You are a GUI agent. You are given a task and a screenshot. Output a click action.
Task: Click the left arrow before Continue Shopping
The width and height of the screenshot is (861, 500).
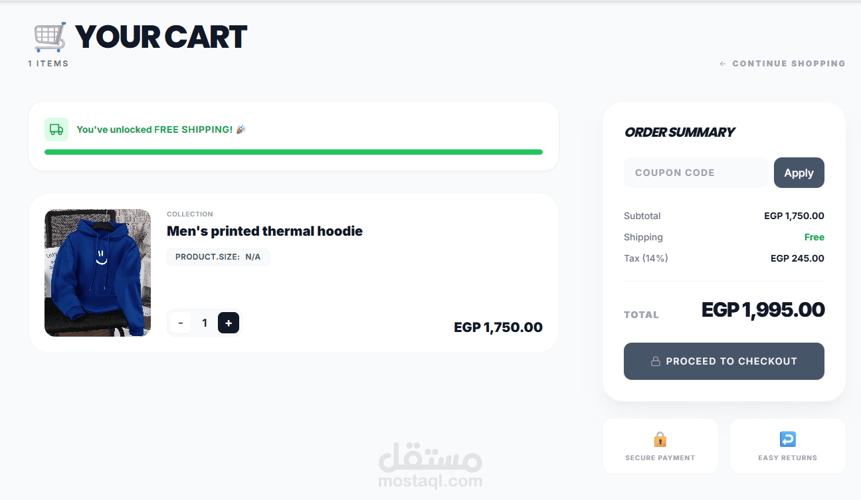723,64
